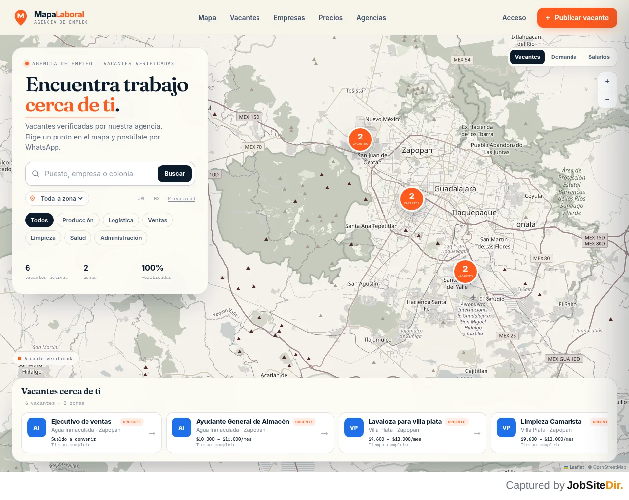Filter vacancies by Salud
Screen dimensions: 629x500
[78, 238]
